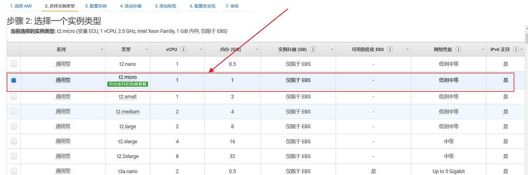
Task: Check the t2.nano row checkbox
Action: point(14,64)
